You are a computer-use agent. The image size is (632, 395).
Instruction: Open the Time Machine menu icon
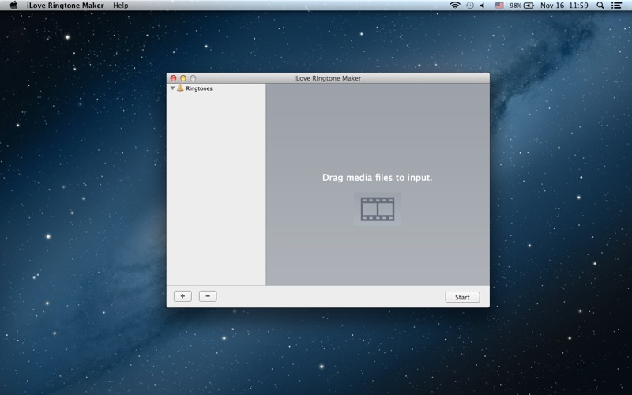click(470, 6)
